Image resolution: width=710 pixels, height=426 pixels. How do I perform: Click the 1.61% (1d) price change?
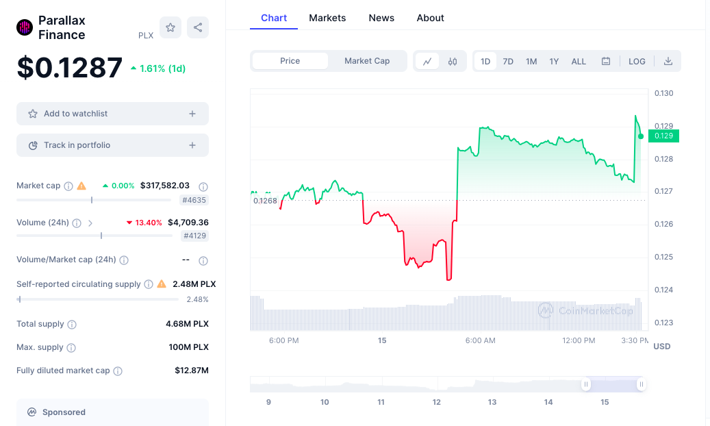(158, 68)
